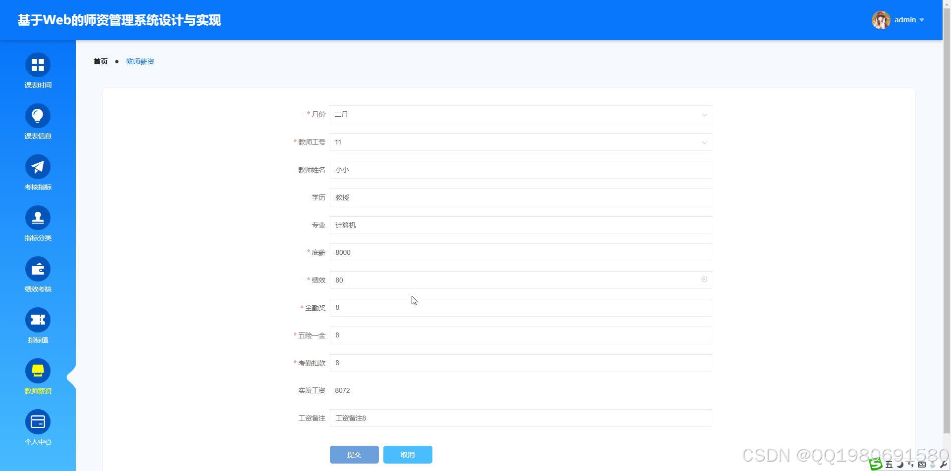Open the 指标分类 menu label
951x471 pixels.
38,238
